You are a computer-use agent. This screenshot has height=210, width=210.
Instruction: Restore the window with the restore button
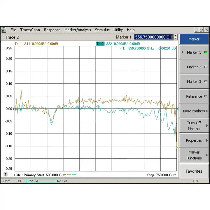click(201, 30)
